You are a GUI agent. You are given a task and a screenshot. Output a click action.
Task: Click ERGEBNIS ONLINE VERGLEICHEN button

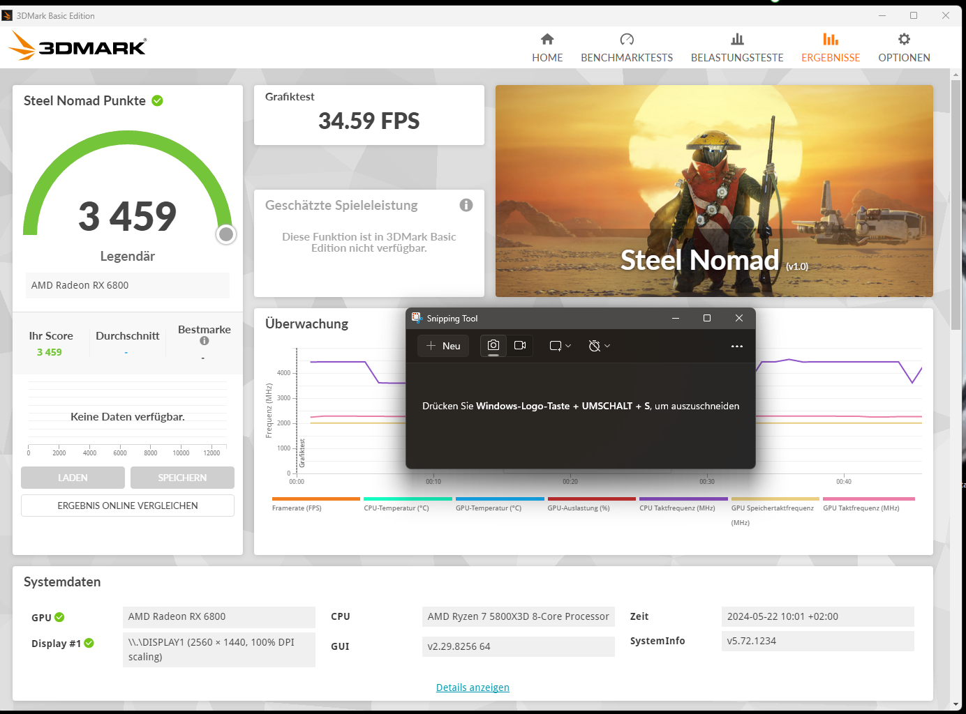click(128, 506)
